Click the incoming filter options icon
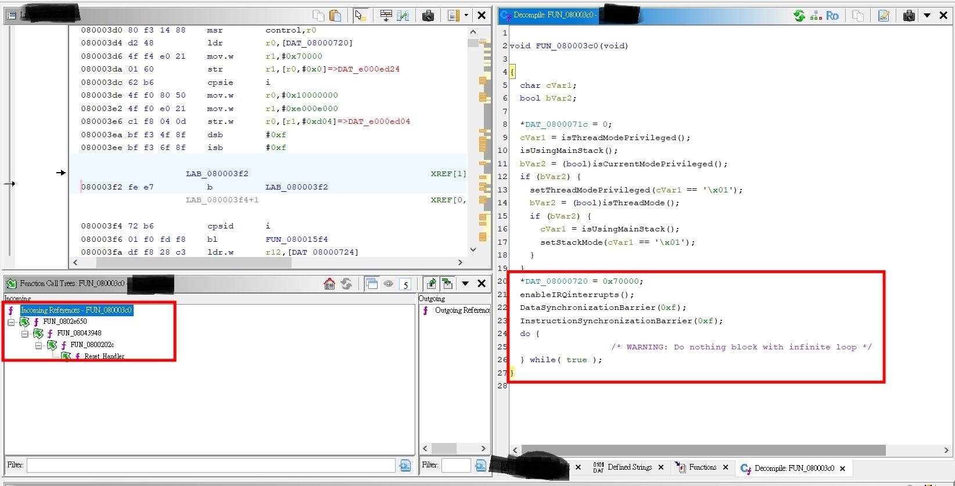The width and height of the screenshot is (955, 486). pos(405,465)
